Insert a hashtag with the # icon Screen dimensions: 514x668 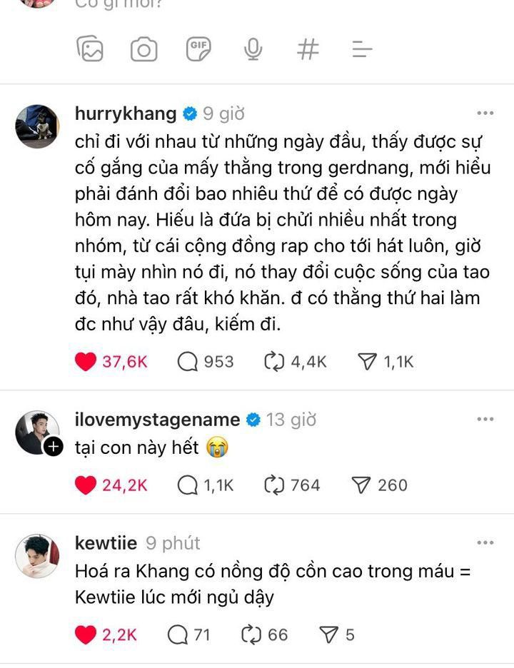308,49
